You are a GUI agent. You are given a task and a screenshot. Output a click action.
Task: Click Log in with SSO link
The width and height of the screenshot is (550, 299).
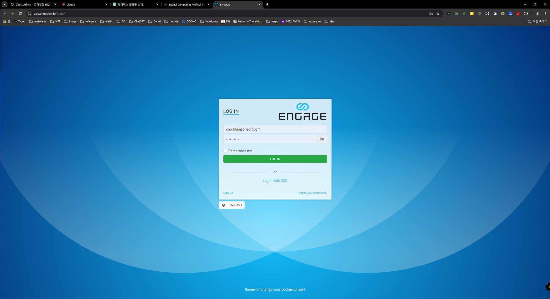pos(275,181)
